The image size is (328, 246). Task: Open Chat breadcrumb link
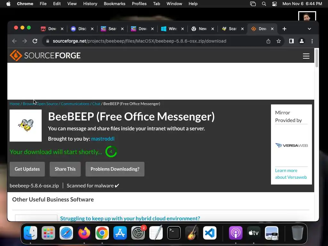point(96,104)
